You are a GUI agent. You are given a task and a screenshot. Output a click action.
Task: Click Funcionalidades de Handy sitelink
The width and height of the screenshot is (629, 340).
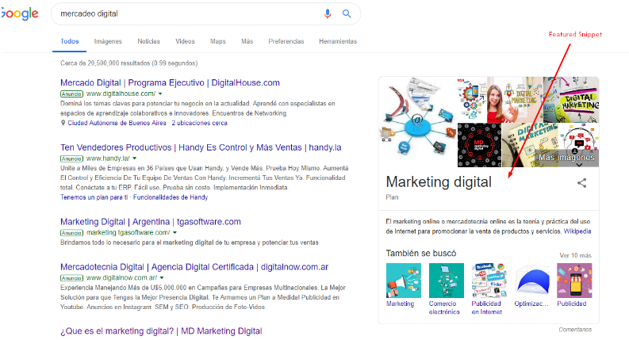(171, 197)
